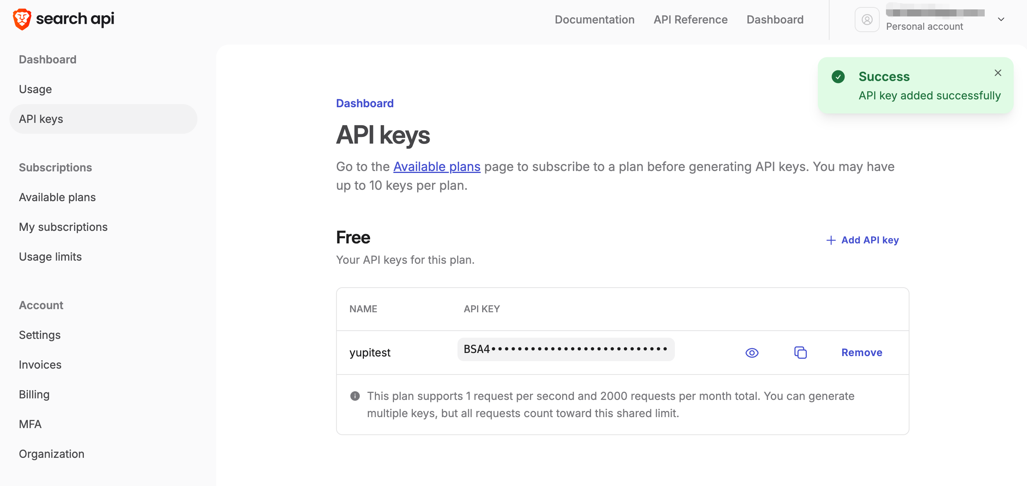The height and width of the screenshot is (486, 1027).
Task: Click the masked BSA4 API key field
Action: click(565, 349)
